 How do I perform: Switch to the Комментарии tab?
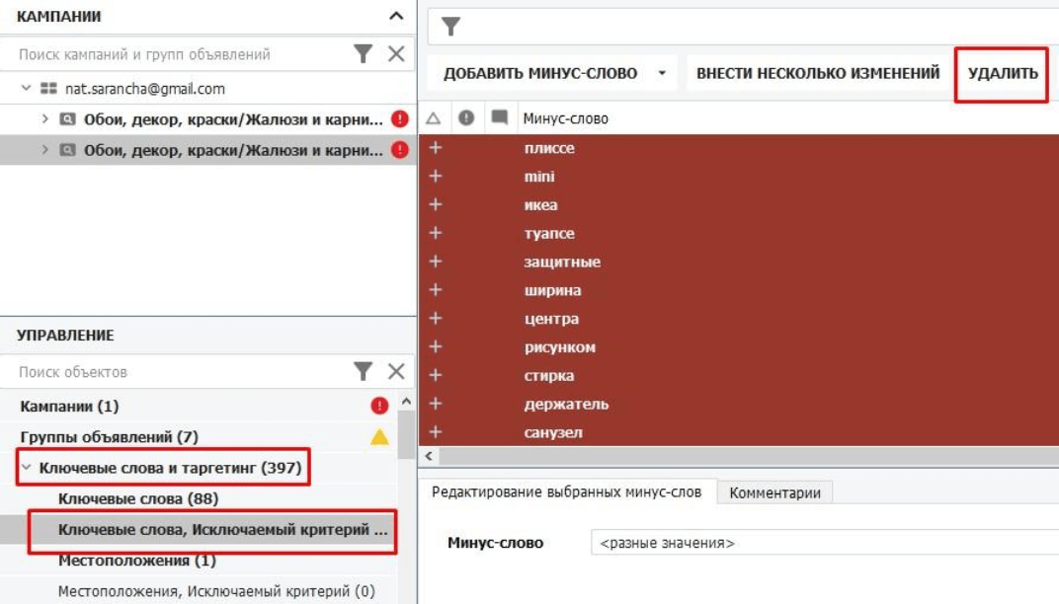click(x=774, y=492)
